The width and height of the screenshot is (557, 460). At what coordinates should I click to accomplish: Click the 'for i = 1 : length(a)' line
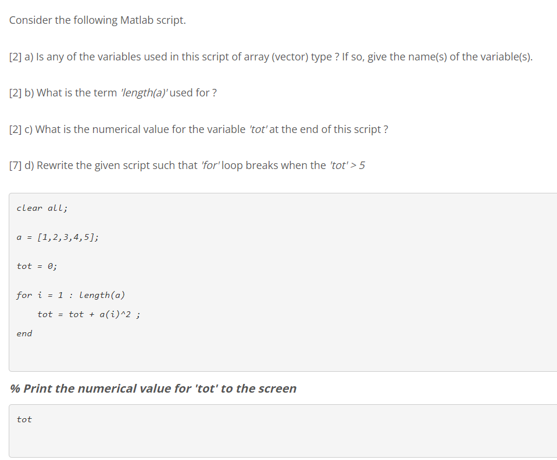click(71, 295)
